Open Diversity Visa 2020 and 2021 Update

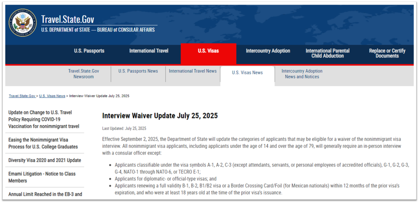45,160
